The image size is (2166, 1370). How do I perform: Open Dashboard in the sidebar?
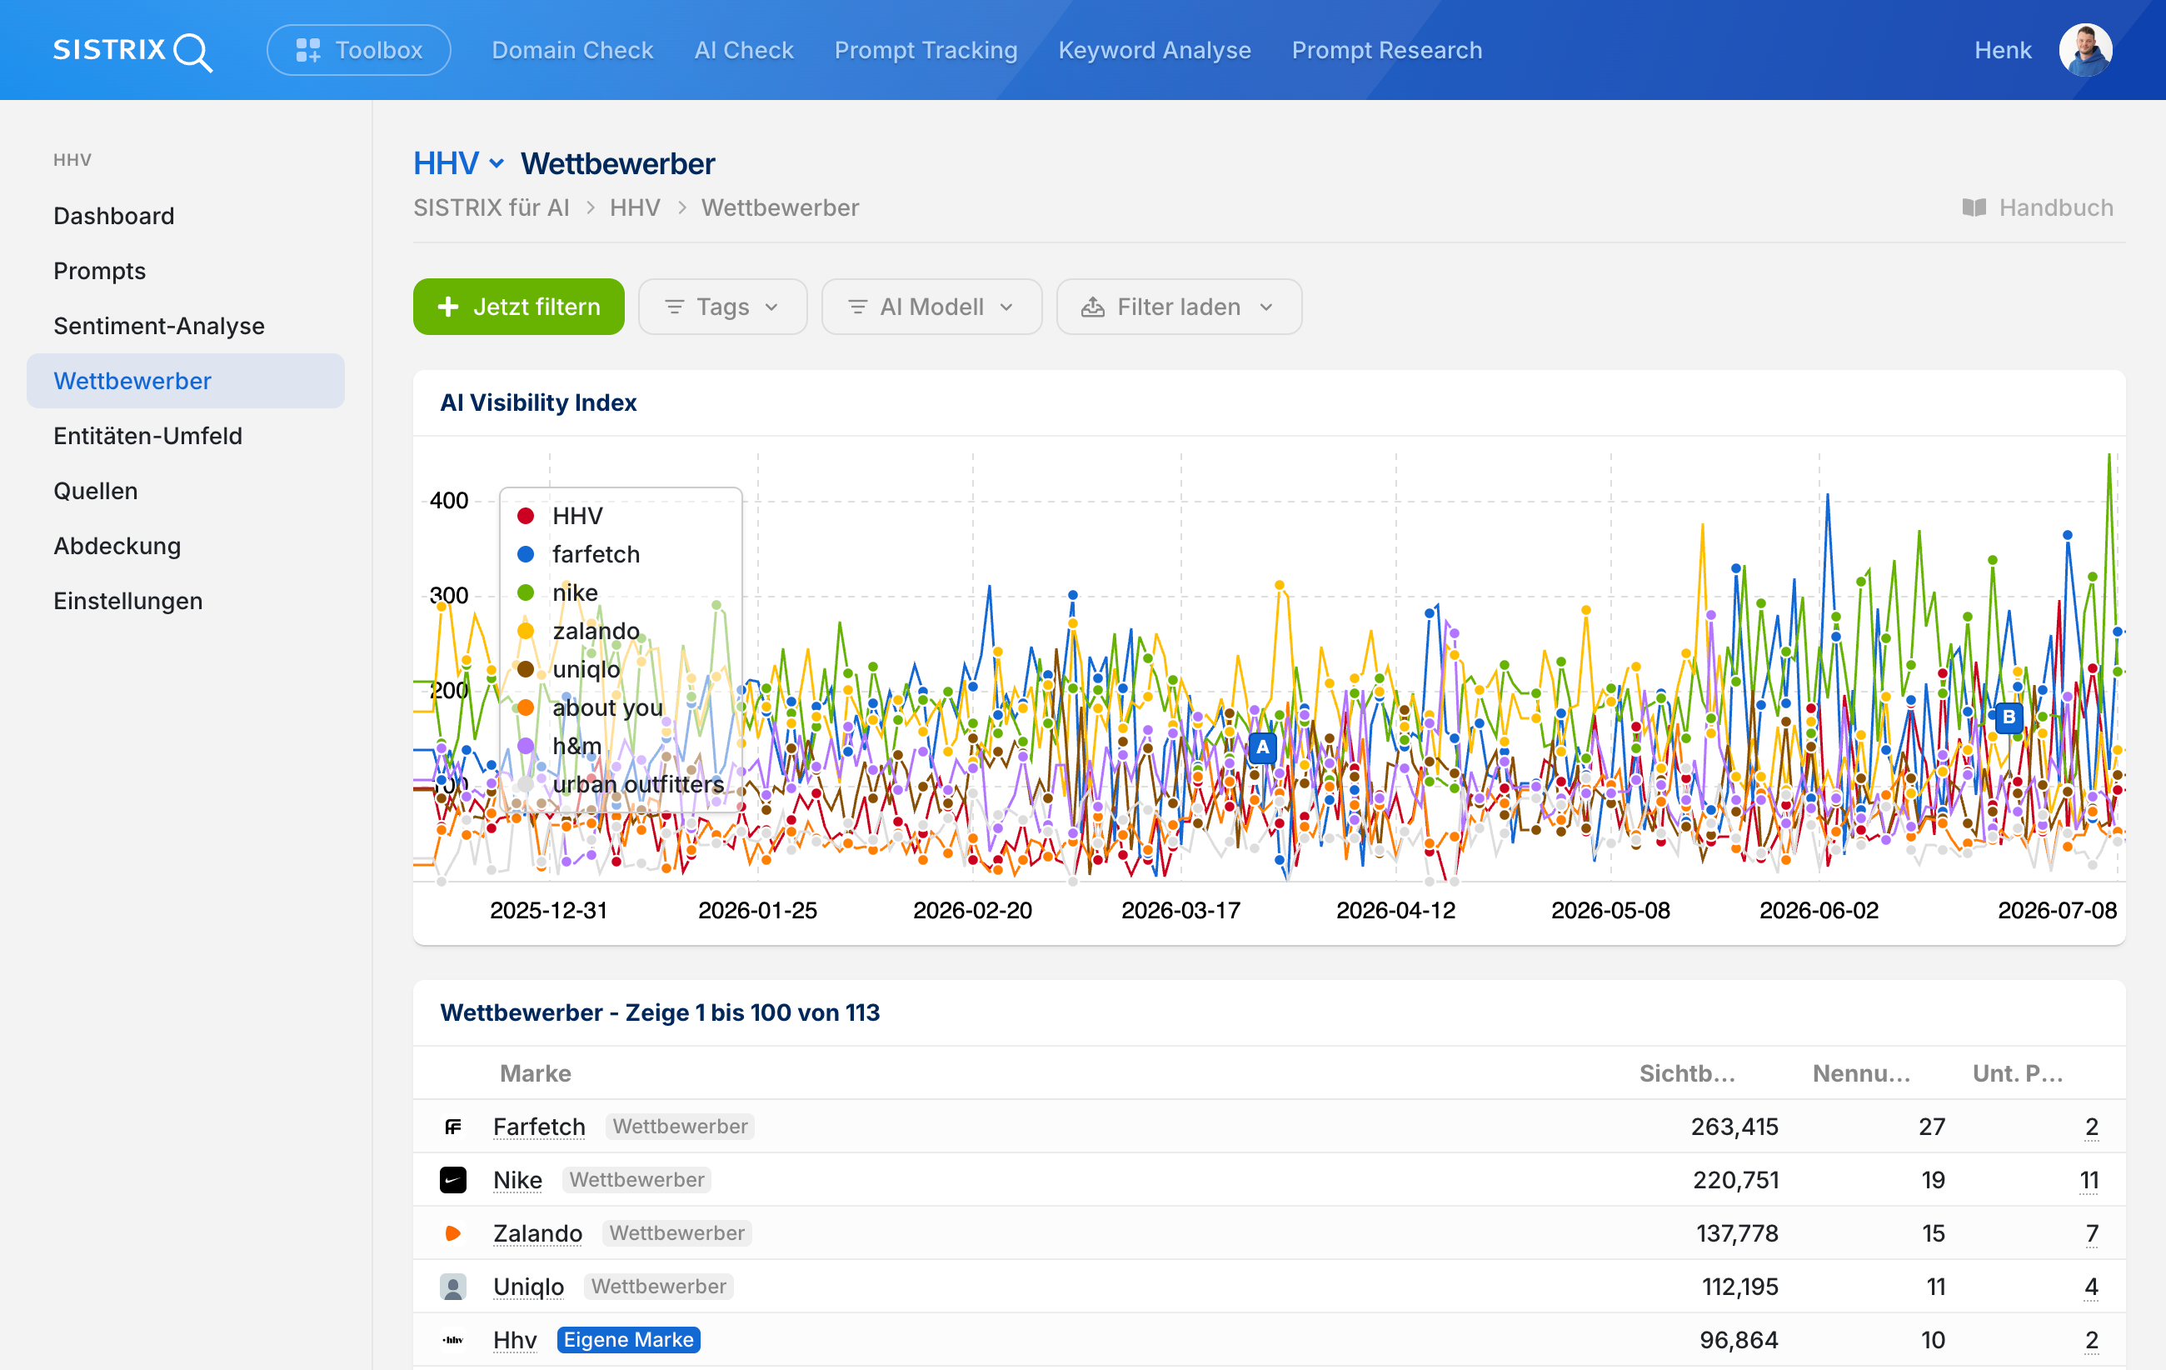(x=113, y=216)
